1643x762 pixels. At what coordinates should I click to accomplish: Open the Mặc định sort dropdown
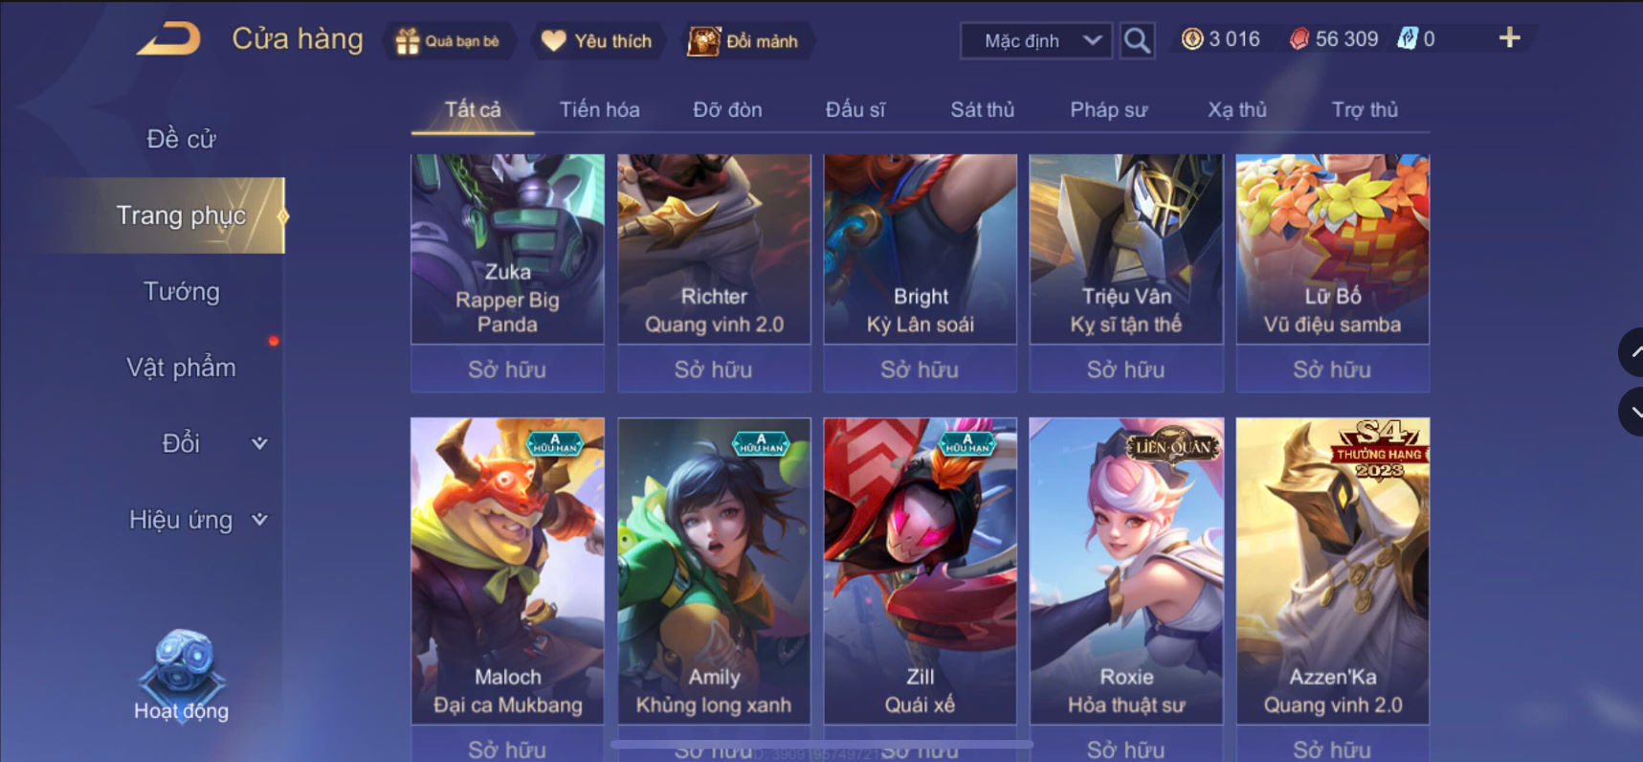pyautogui.click(x=1036, y=41)
